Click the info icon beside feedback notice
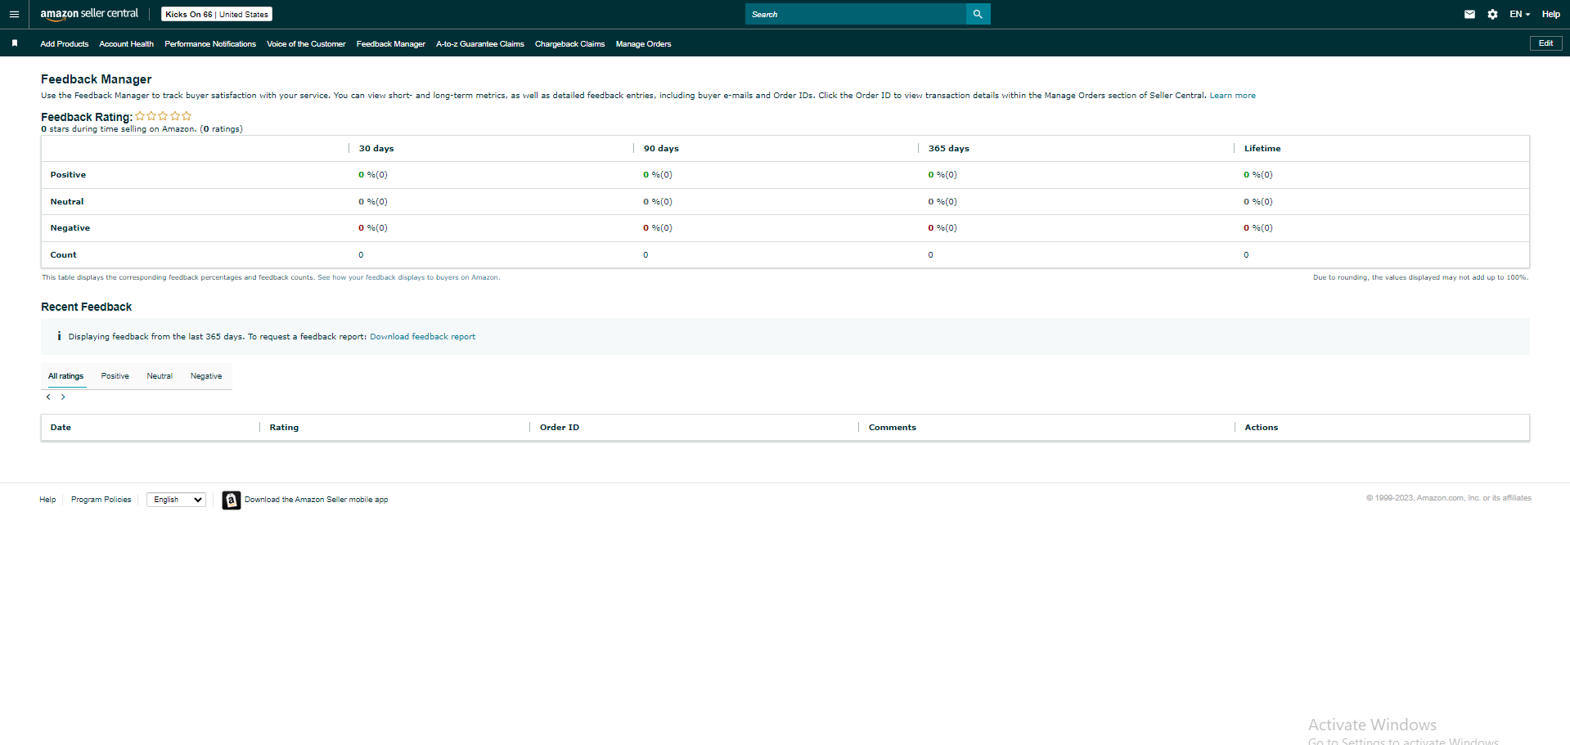The height and width of the screenshot is (745, 1570). [59, 336]
